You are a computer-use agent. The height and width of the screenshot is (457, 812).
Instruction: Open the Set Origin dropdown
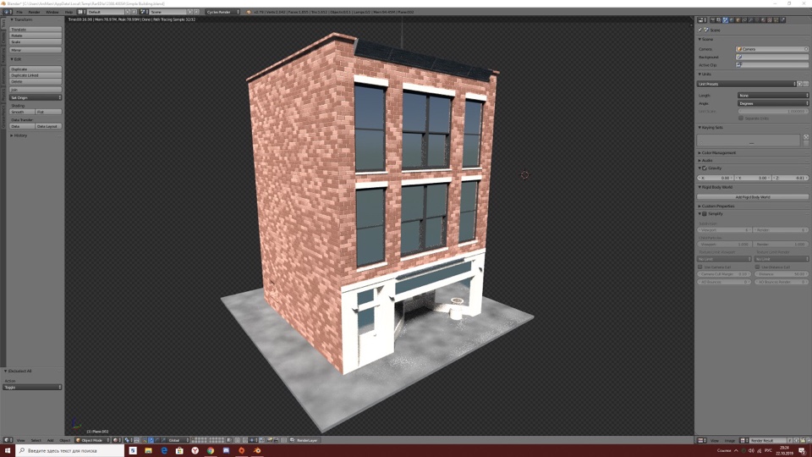(x=36, y=97)
